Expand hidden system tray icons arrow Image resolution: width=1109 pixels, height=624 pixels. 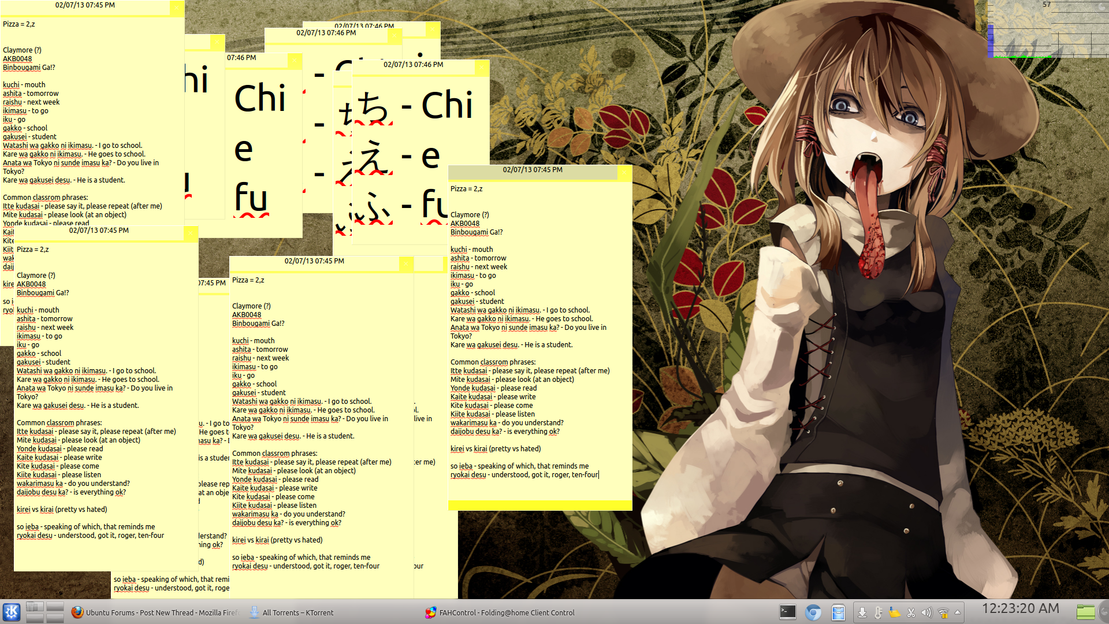point(958,612)
